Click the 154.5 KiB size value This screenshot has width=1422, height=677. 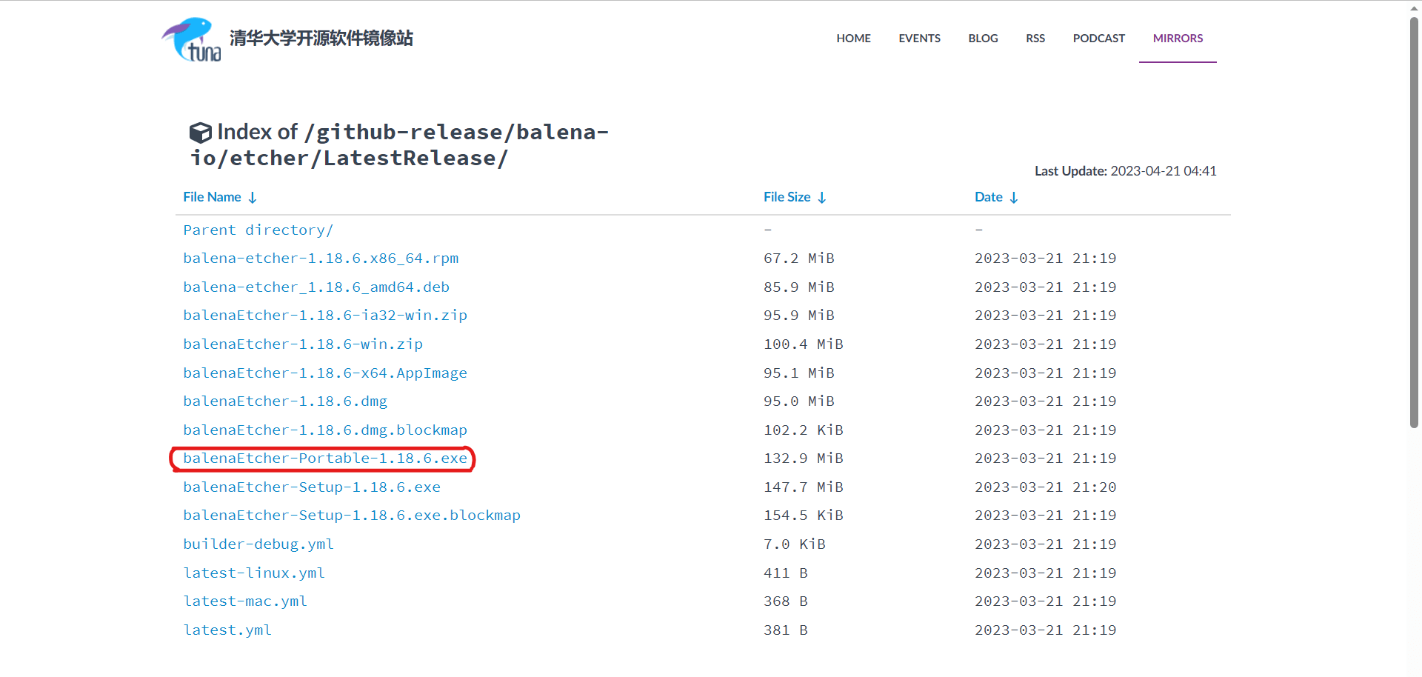(804, 516)
